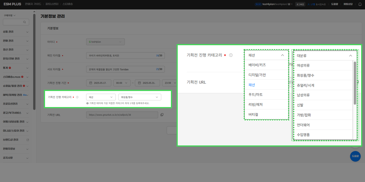Open the 파트너센터 top link

coord(52,4)
